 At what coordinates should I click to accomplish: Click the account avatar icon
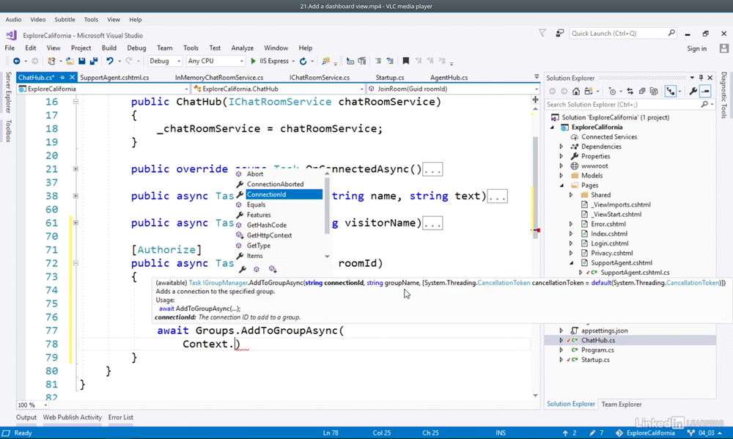[x=724, y=48]
